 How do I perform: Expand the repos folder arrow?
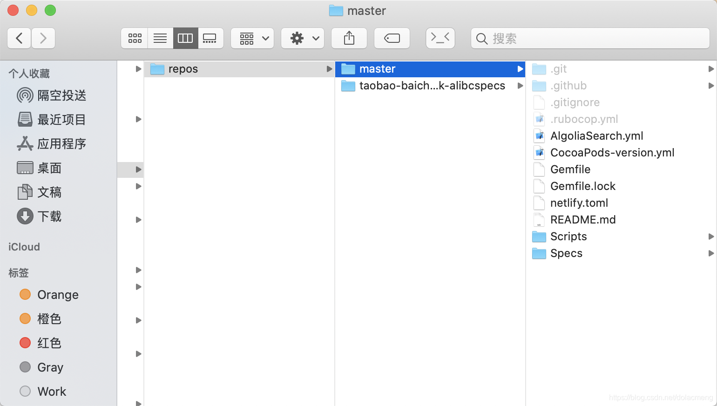click(329, 69)
